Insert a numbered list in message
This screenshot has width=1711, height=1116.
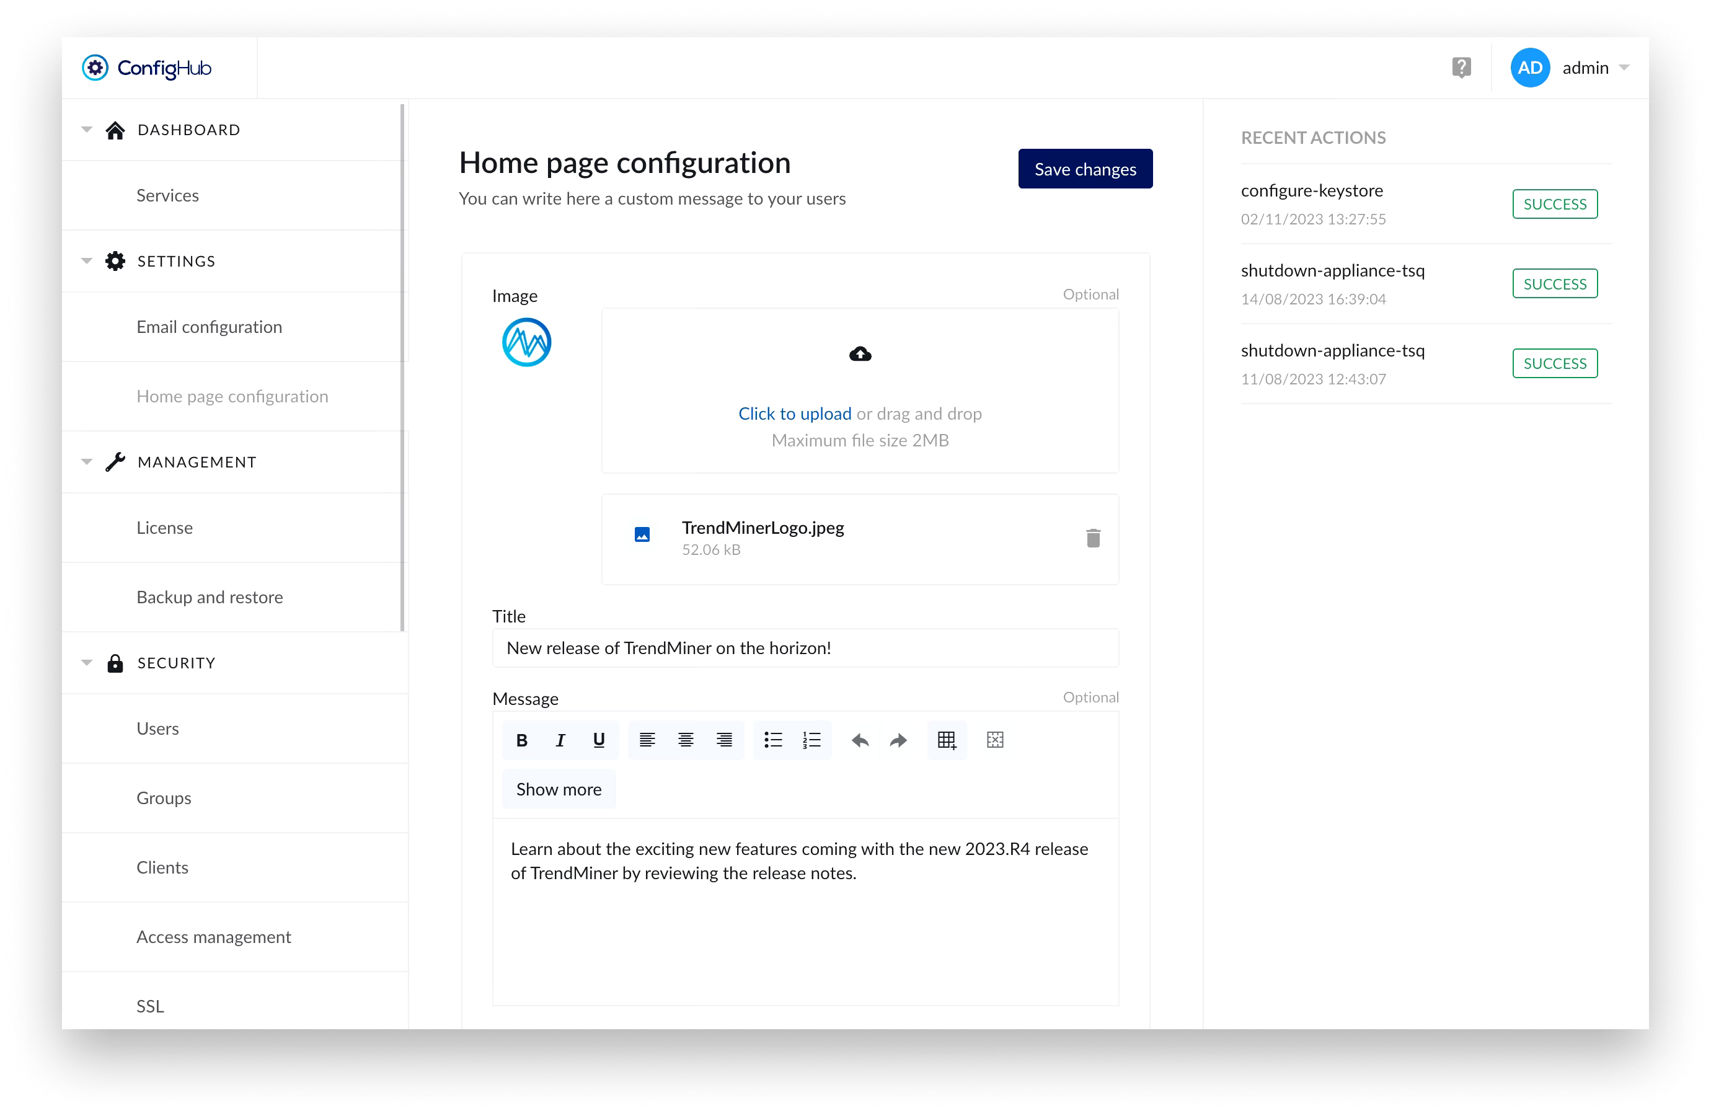pos(811,740)
